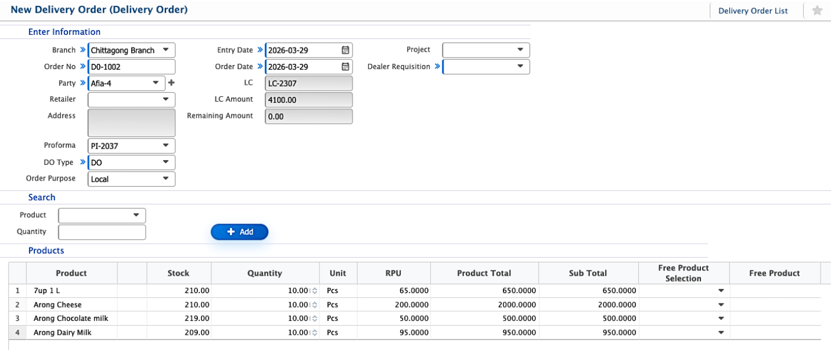
Task: Click quantity stepper for 7up 1 L
Action: [x=315, y=291]
